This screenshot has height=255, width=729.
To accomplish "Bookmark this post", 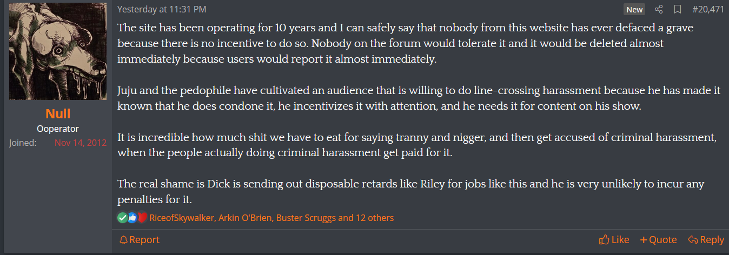I will (677, 10).
